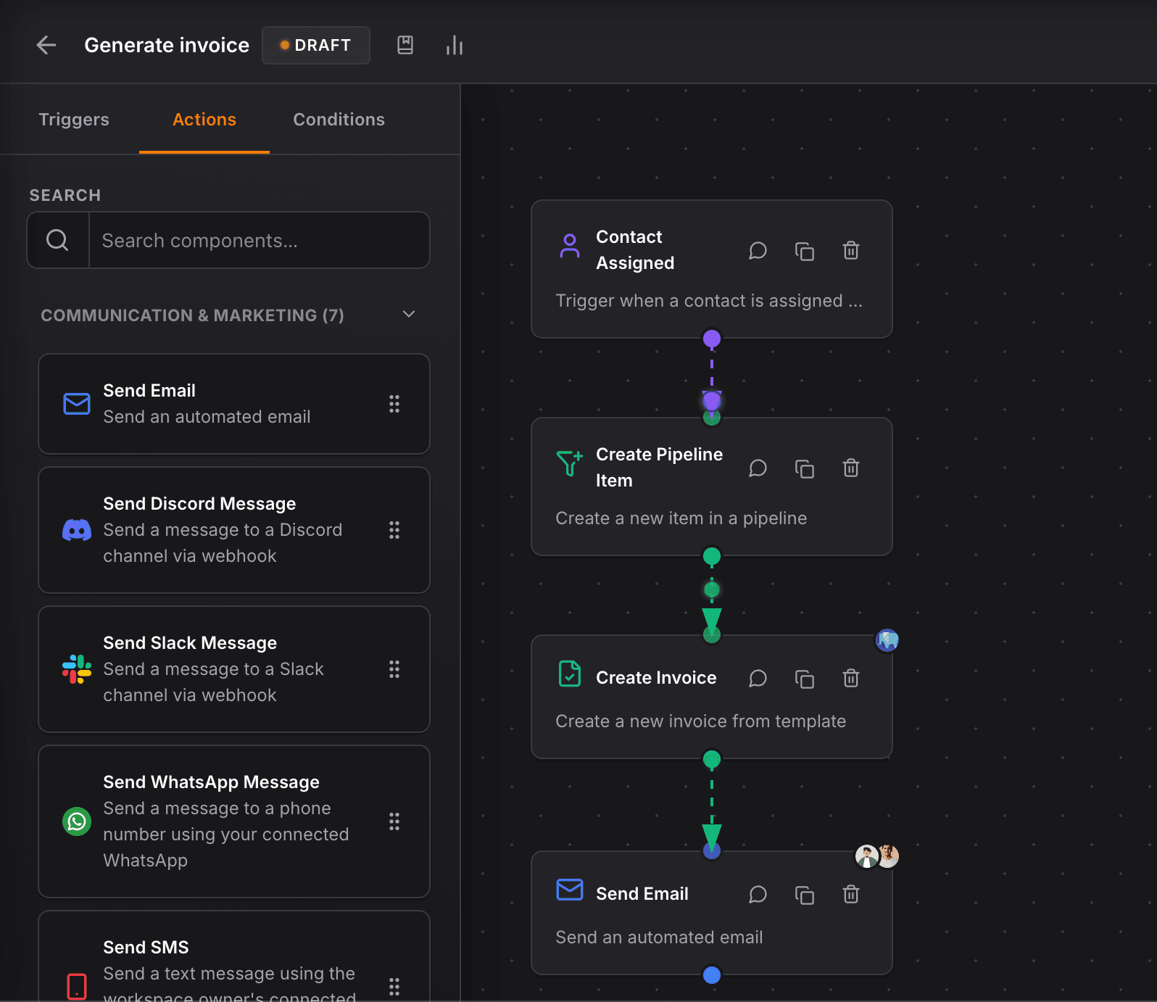This screenshot has width=1157, height=1002.
Task: Click the Communication & Marketing (7) heading
Action: (192, 315)
